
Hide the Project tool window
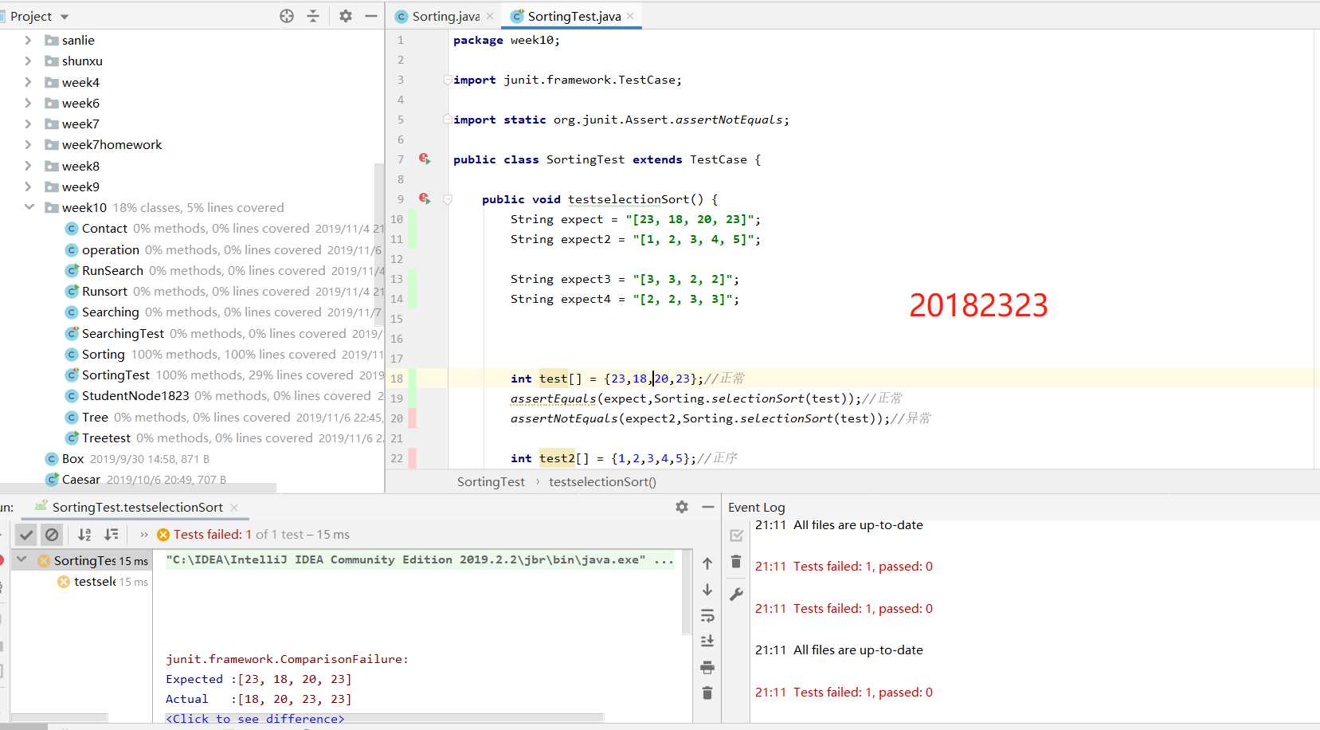[371, 16]
